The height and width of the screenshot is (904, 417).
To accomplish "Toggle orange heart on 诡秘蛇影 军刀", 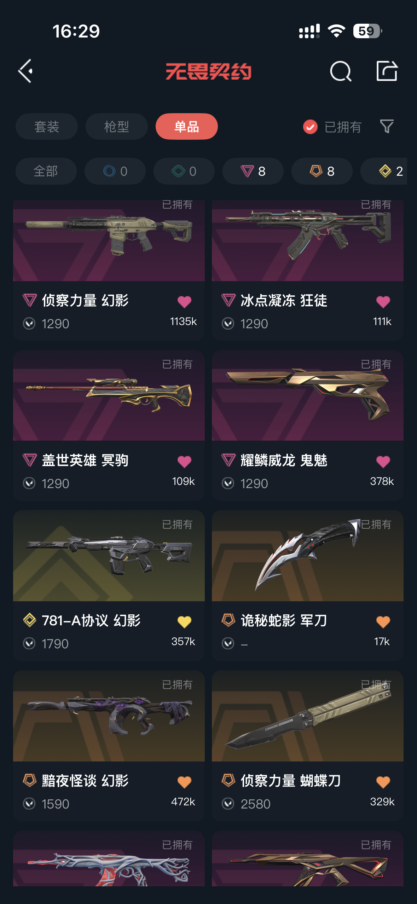I will (383, 622).
